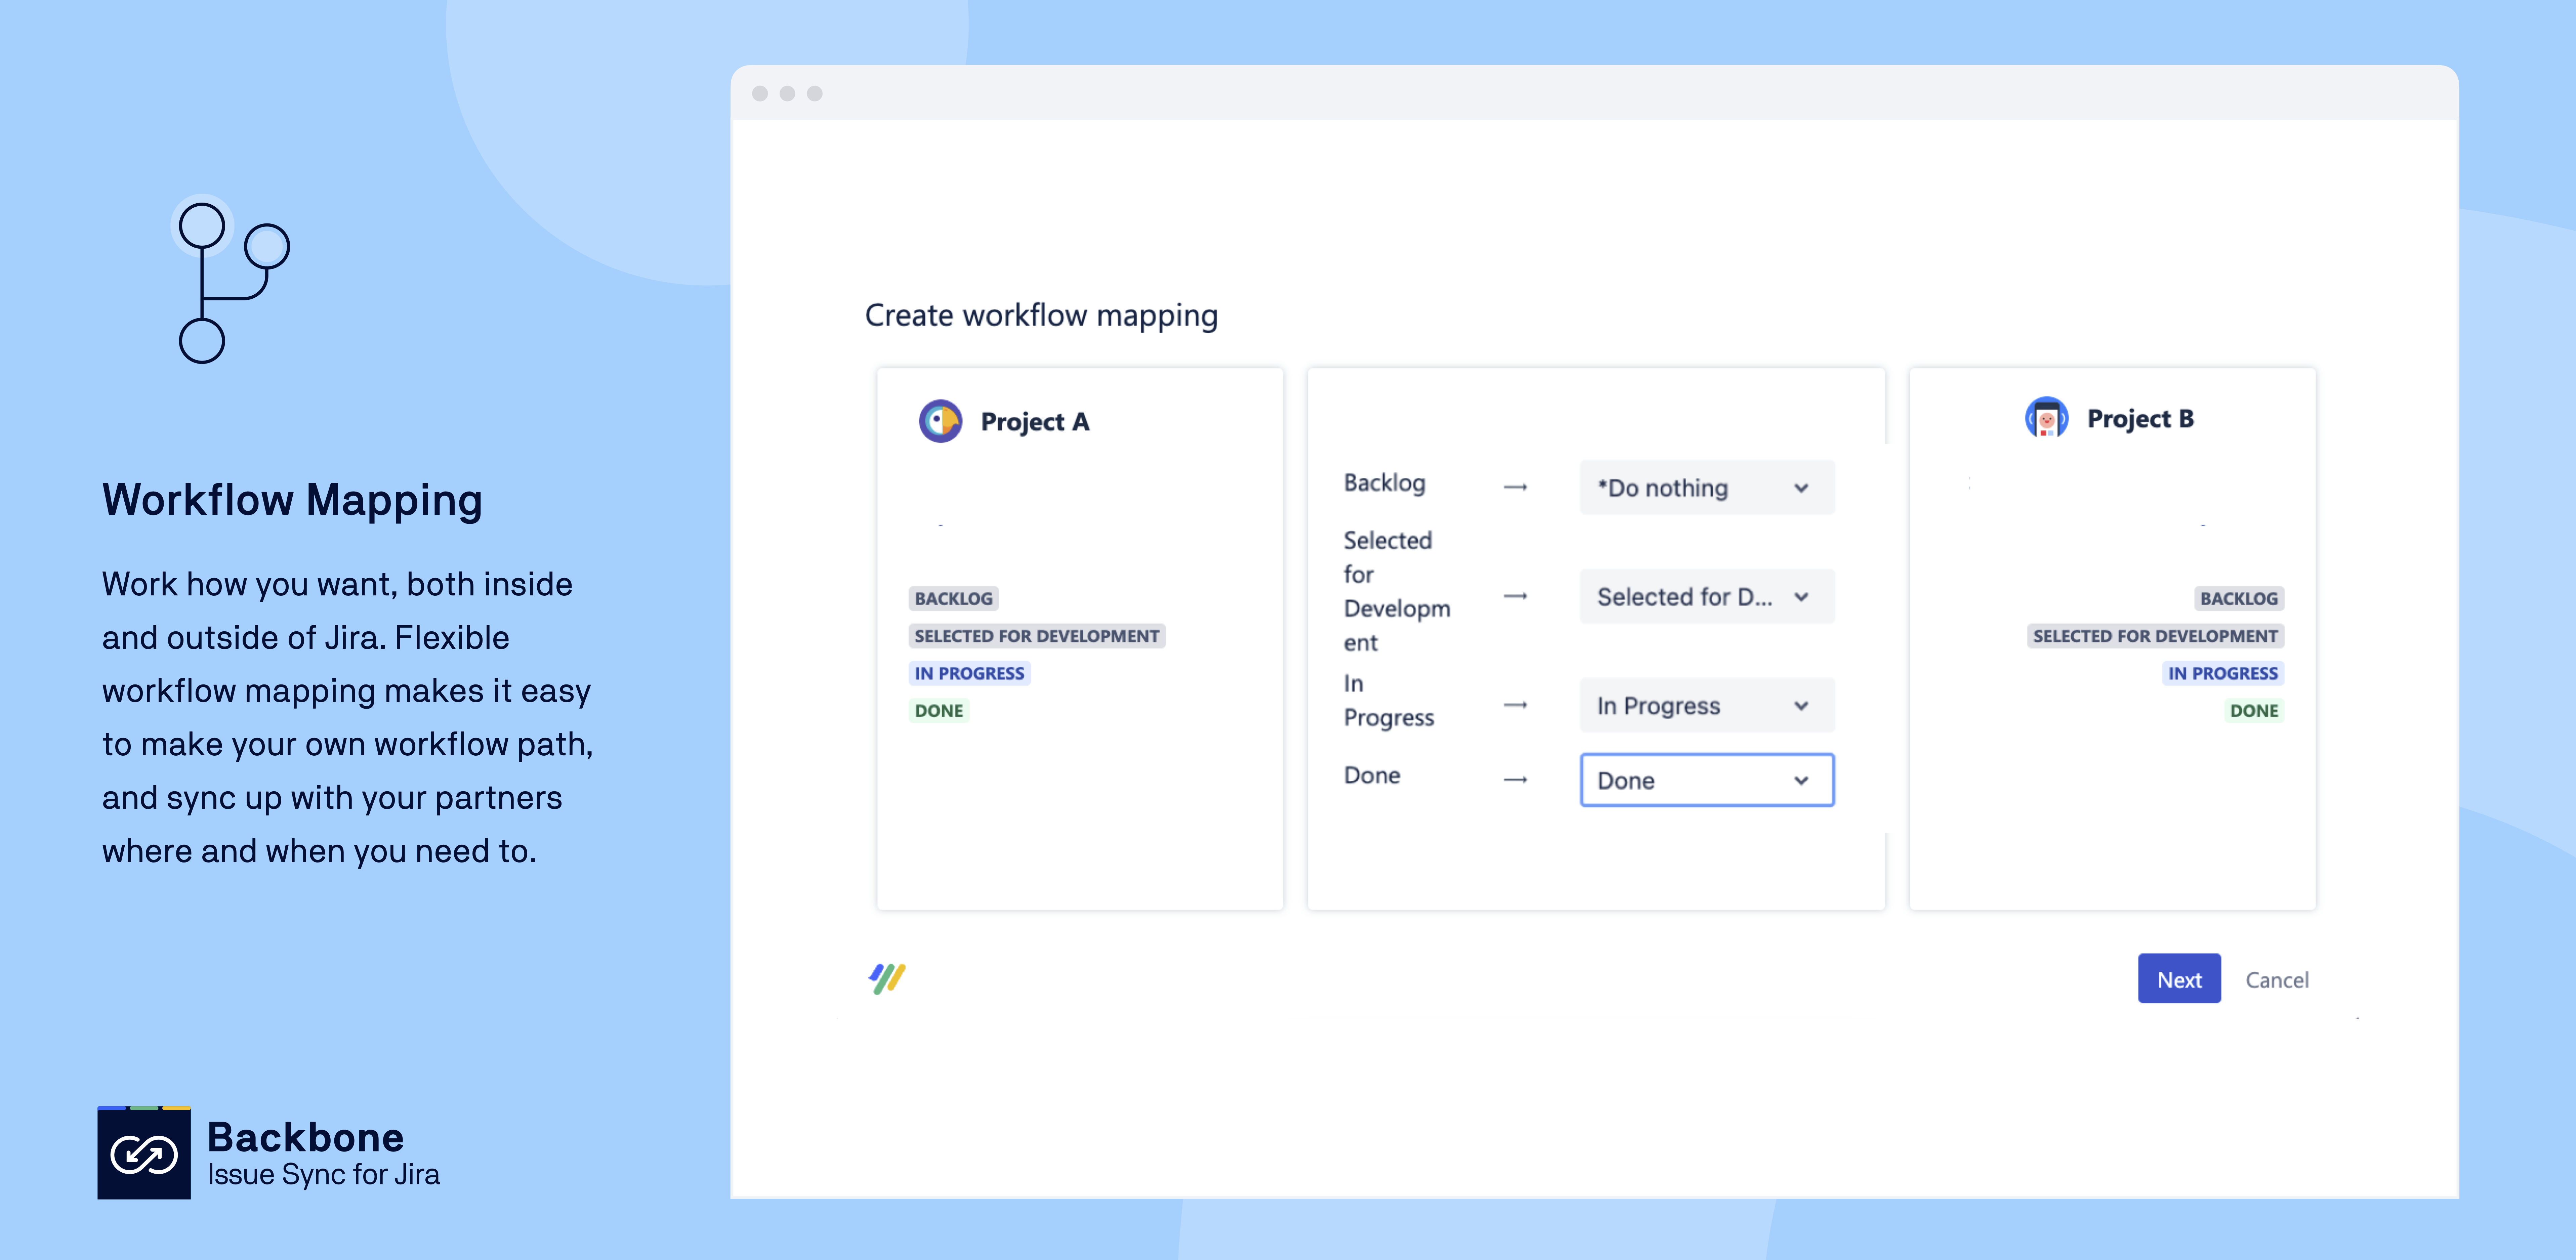Click the arrow next to Done mapping row

(x=1515, y=780)
